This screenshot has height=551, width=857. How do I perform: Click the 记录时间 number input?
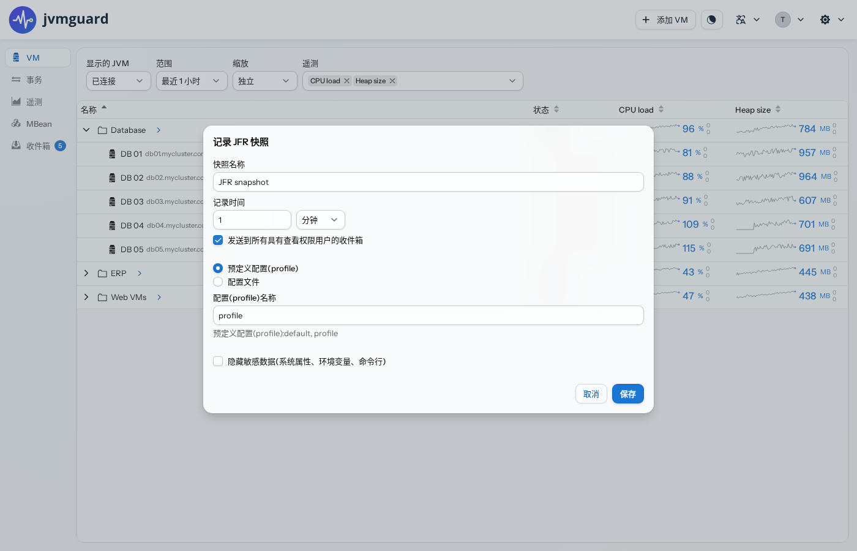pyautogui.click(x=252, y=220)
